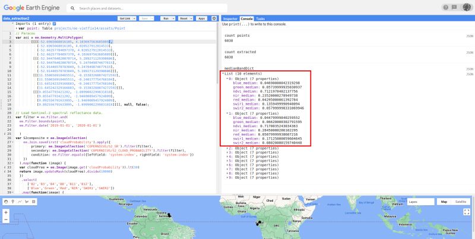Screen dimensions: 475x239
Task: Expand object 9 in the list
Action: 227,177
